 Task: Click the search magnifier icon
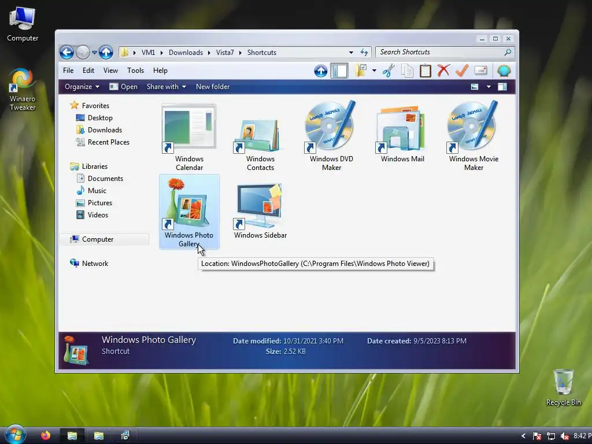point(508,52)
